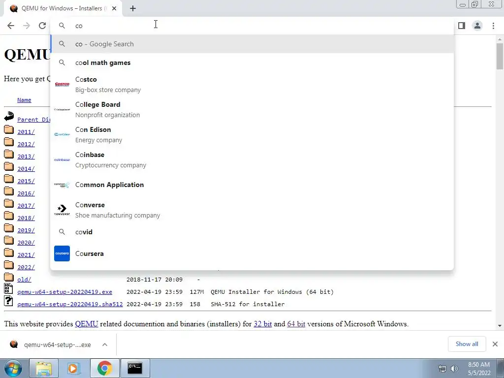Expand the download item options chevron
This screenshot has height=378, width=504.
click(x=105, y=345)
